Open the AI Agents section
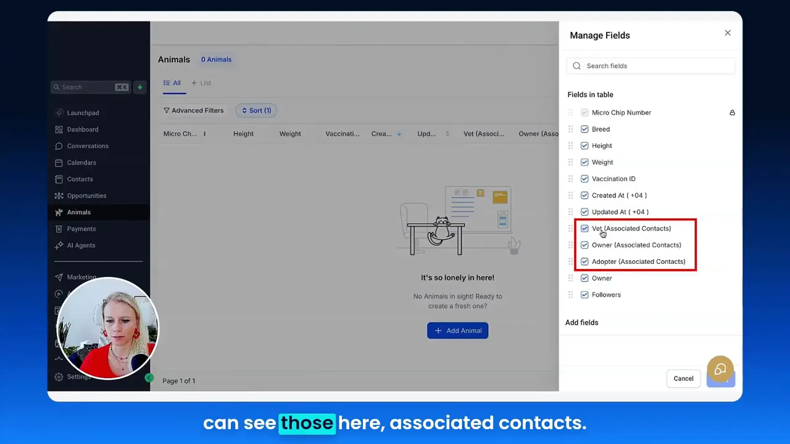Screen dimensions: 790x444 (81, 245)
